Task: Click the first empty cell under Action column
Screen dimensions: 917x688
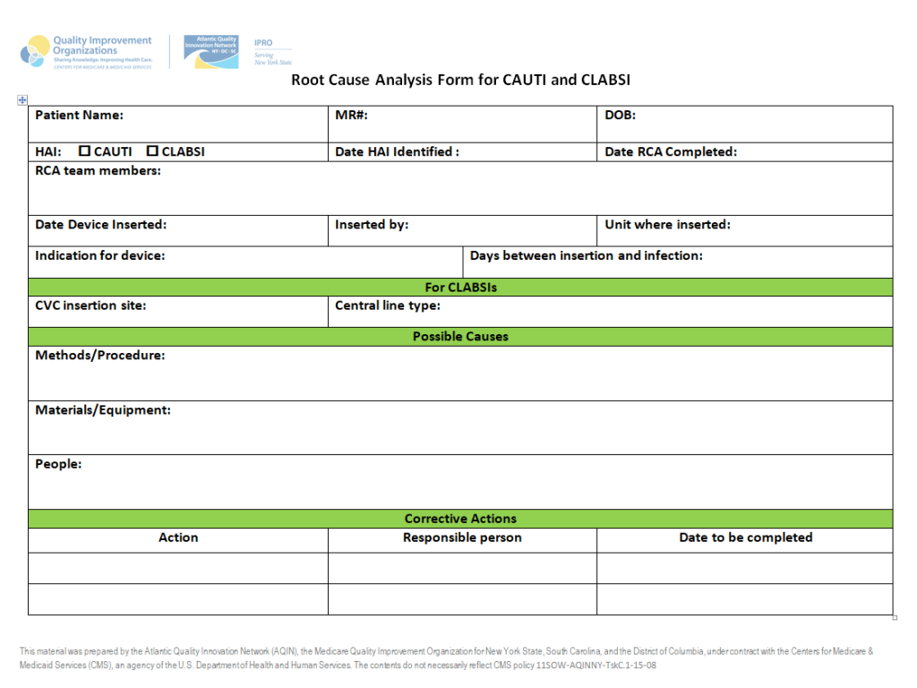Action: (x=177, y=568)
